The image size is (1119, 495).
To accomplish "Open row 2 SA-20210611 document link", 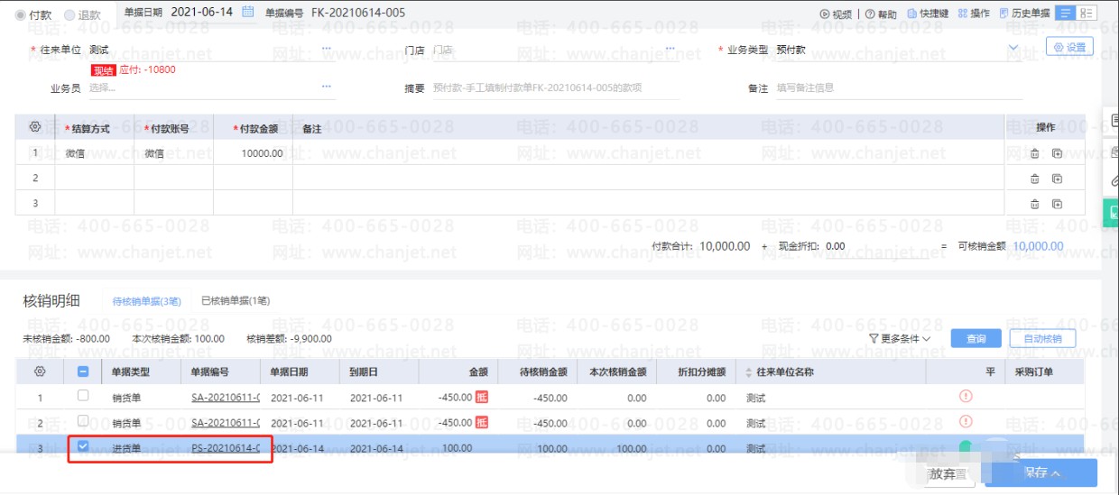I will click(x=226, y=423).
